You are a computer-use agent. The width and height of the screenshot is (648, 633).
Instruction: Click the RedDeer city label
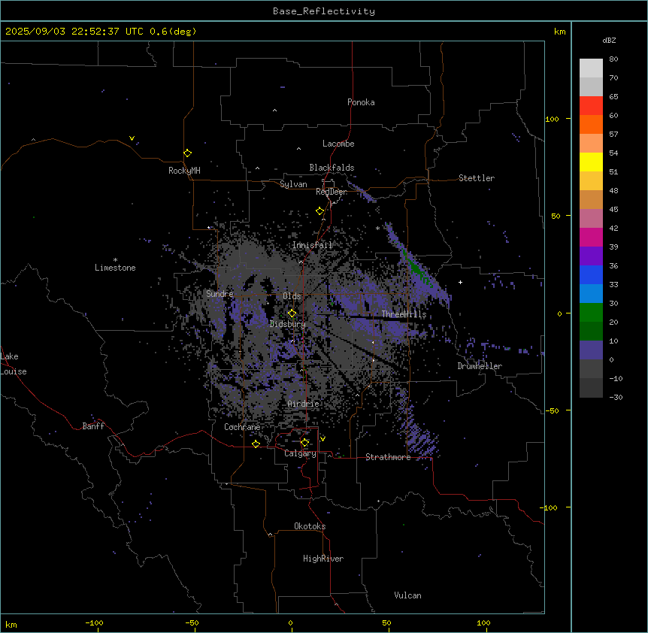[332, 192]
